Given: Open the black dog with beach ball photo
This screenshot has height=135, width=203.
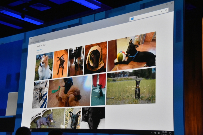Looking at the screenshot, I should [132, 52].
